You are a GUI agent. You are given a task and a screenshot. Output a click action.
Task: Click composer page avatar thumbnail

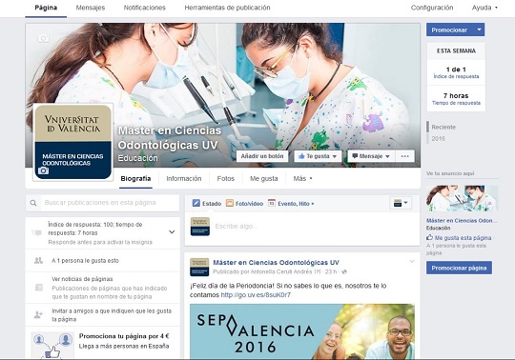(200, 227)
